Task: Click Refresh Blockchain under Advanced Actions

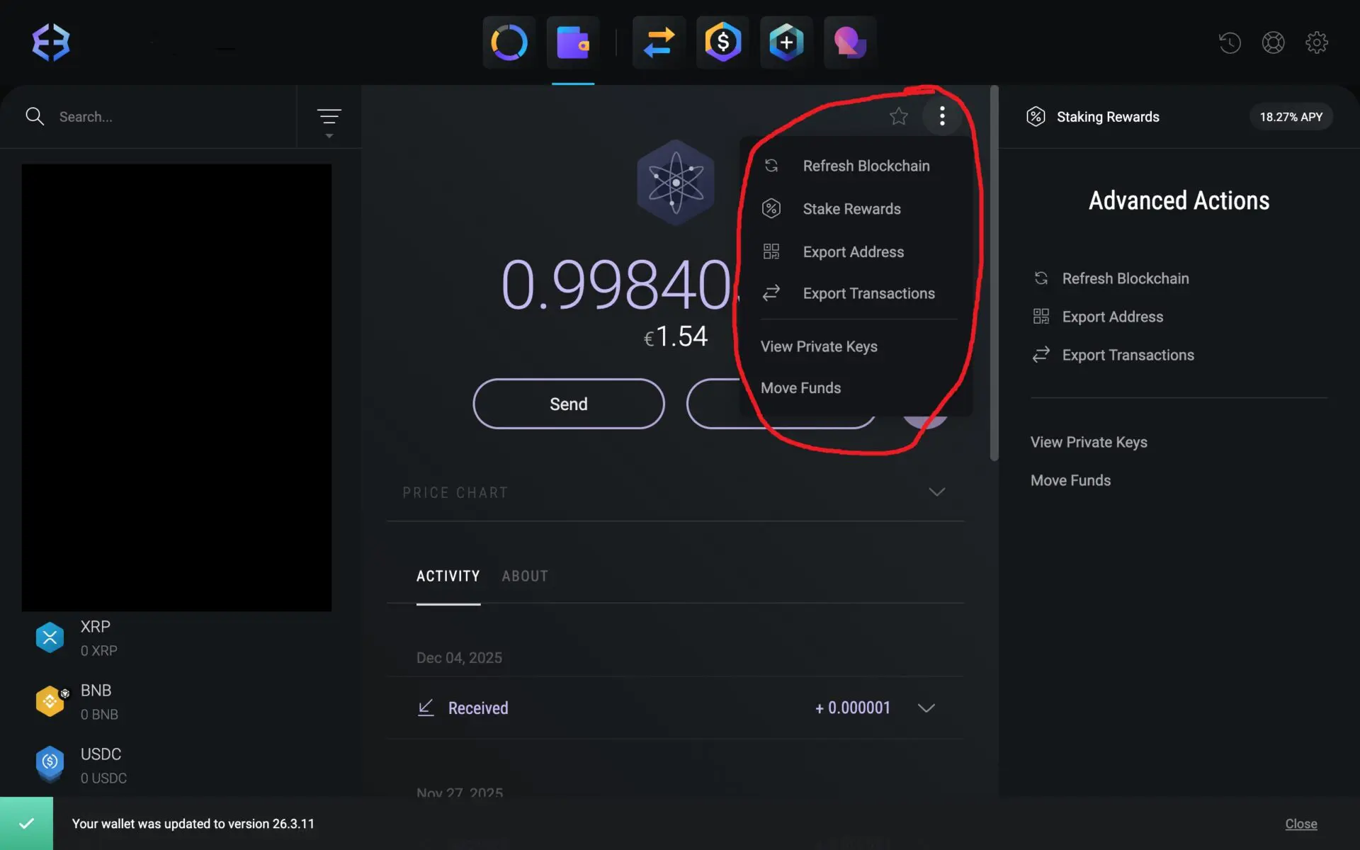Action: click(1111, 278)
